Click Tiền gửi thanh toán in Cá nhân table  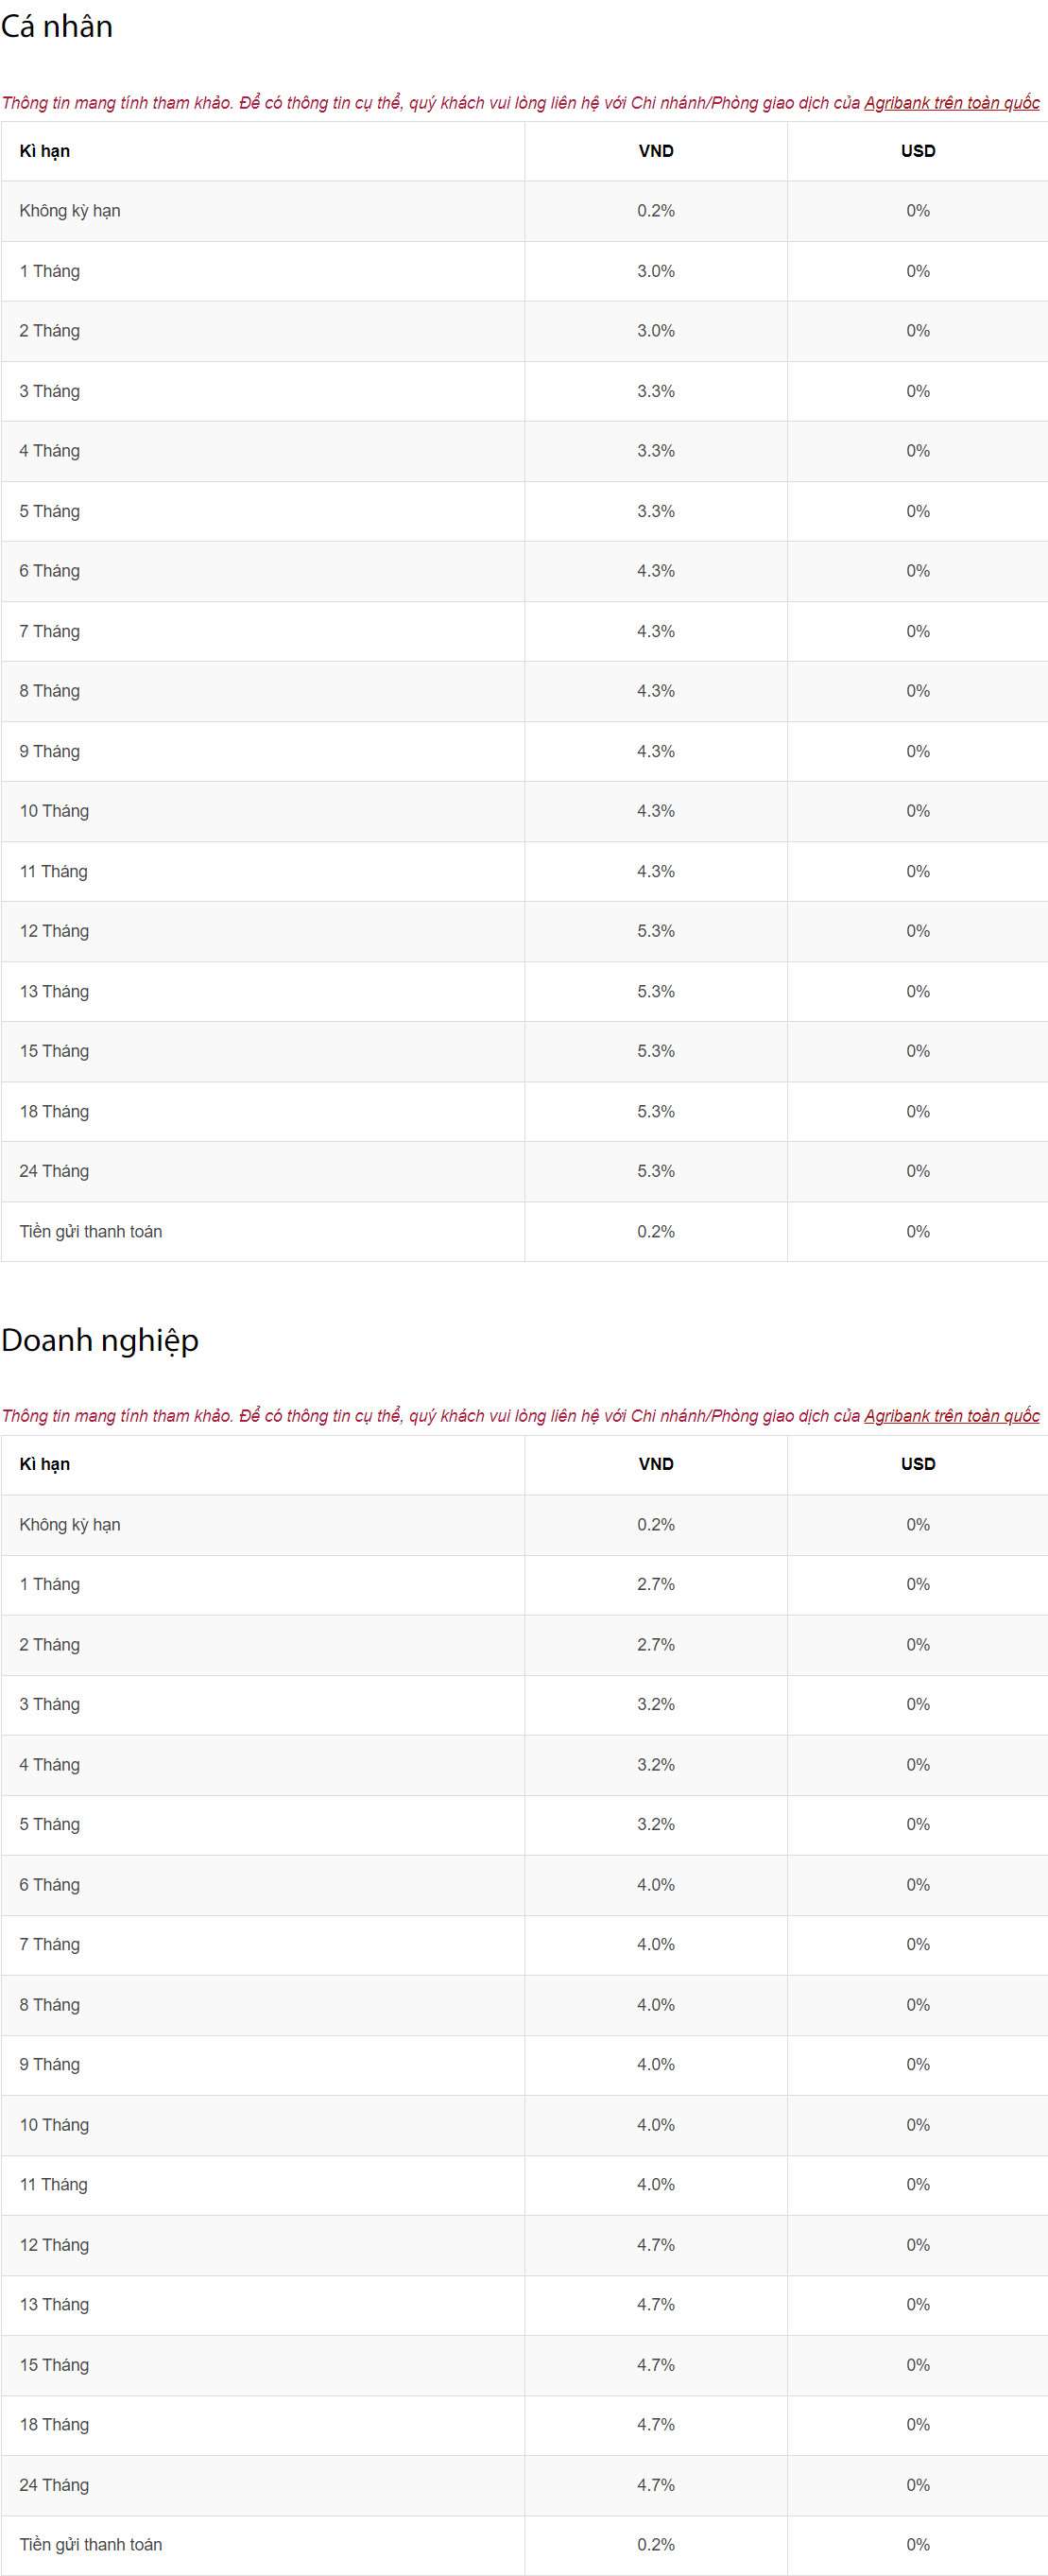click(x=91, y=1232)
